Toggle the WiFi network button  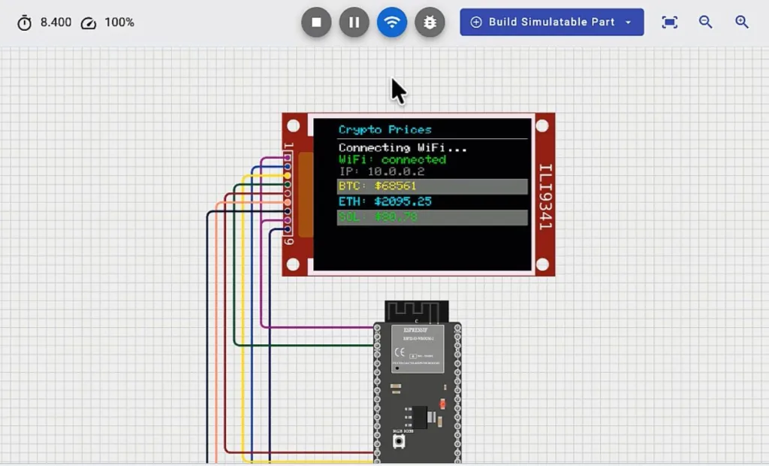pos(392,22)
